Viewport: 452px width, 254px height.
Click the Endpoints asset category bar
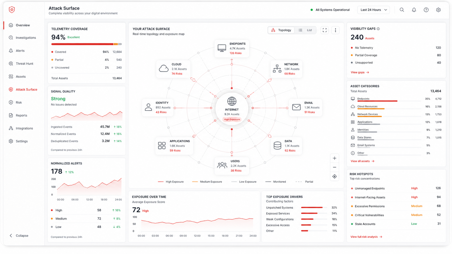coord(389,101)
